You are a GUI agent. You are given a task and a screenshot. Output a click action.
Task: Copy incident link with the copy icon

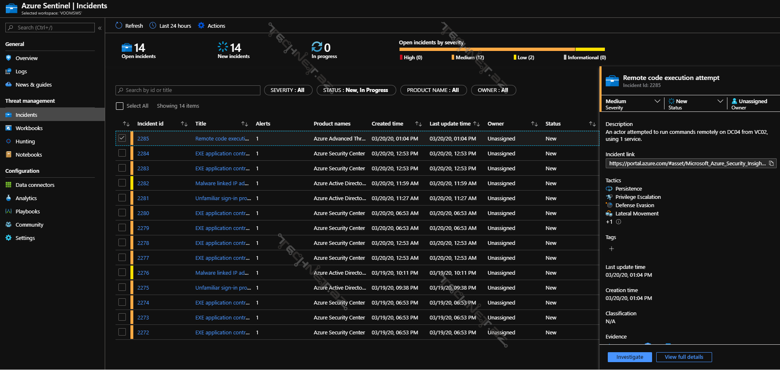click(x=771, y=164)
